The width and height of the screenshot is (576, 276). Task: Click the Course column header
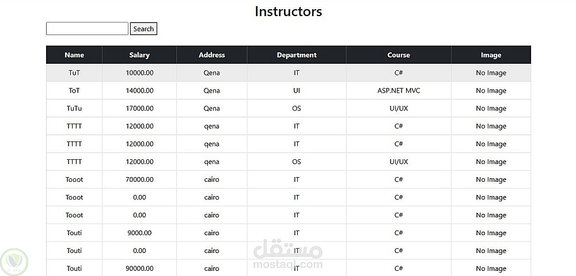tap(399, 55)
